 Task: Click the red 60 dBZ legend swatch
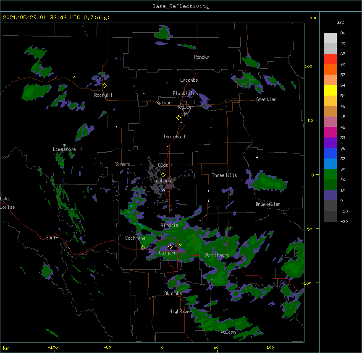click(x=330, y=59)
